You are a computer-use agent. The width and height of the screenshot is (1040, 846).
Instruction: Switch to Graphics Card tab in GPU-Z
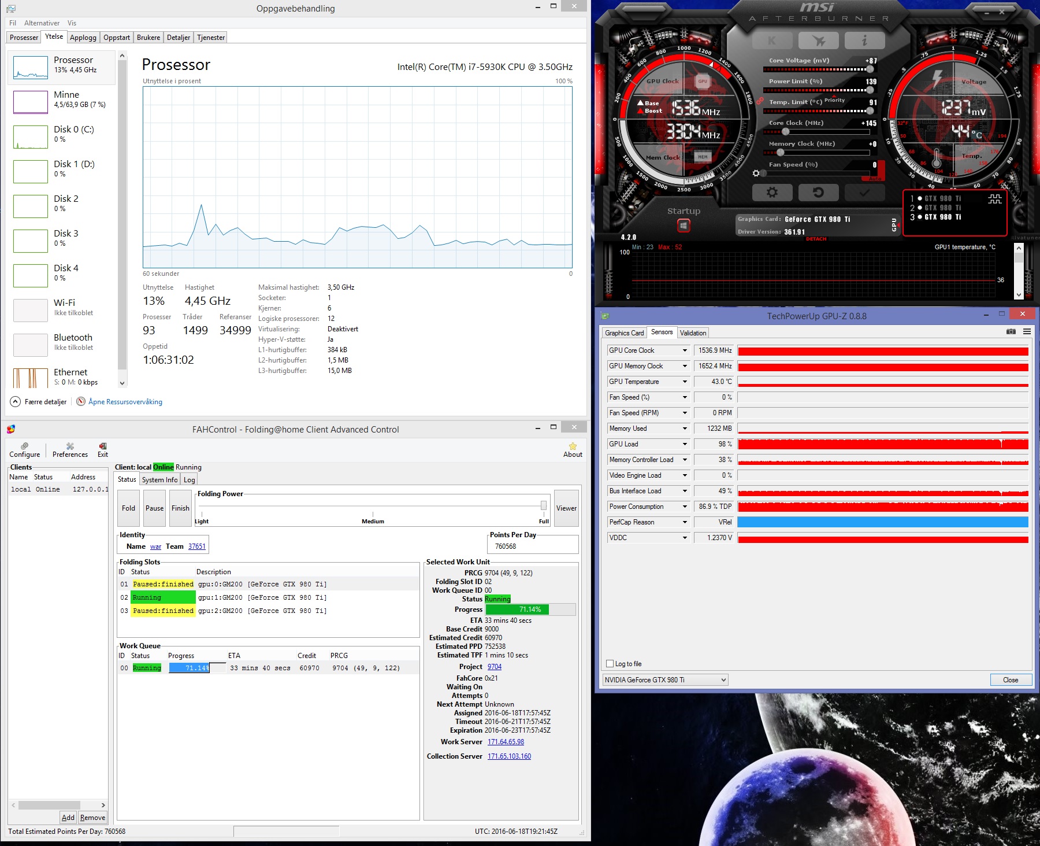pos(624,333)
